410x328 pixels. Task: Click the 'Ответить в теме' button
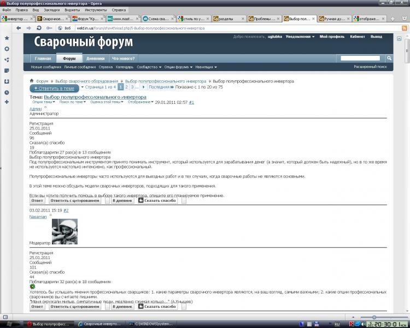pyautogui.click(x=54, y=87)
